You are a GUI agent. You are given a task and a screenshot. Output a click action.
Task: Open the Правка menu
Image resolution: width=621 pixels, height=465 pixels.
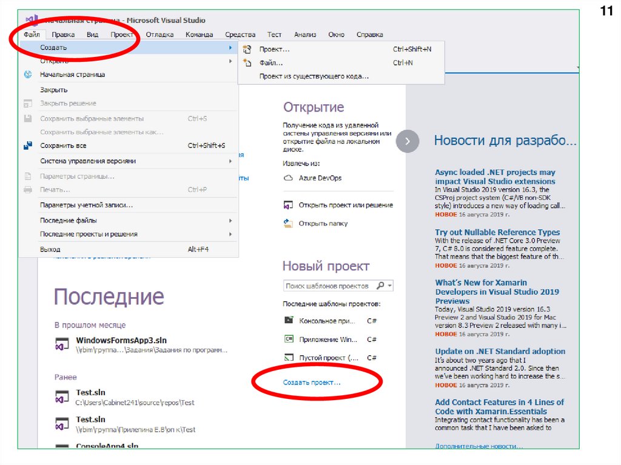click(x=63, y=35)
